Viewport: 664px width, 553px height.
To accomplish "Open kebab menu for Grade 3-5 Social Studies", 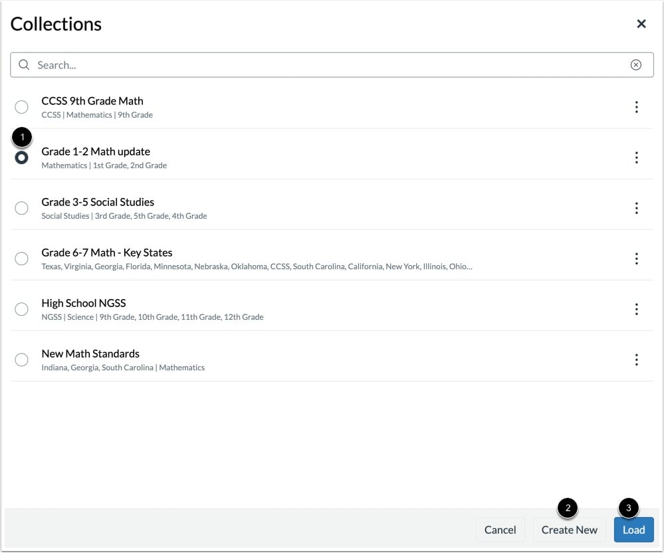I will [x=636, y=208].
